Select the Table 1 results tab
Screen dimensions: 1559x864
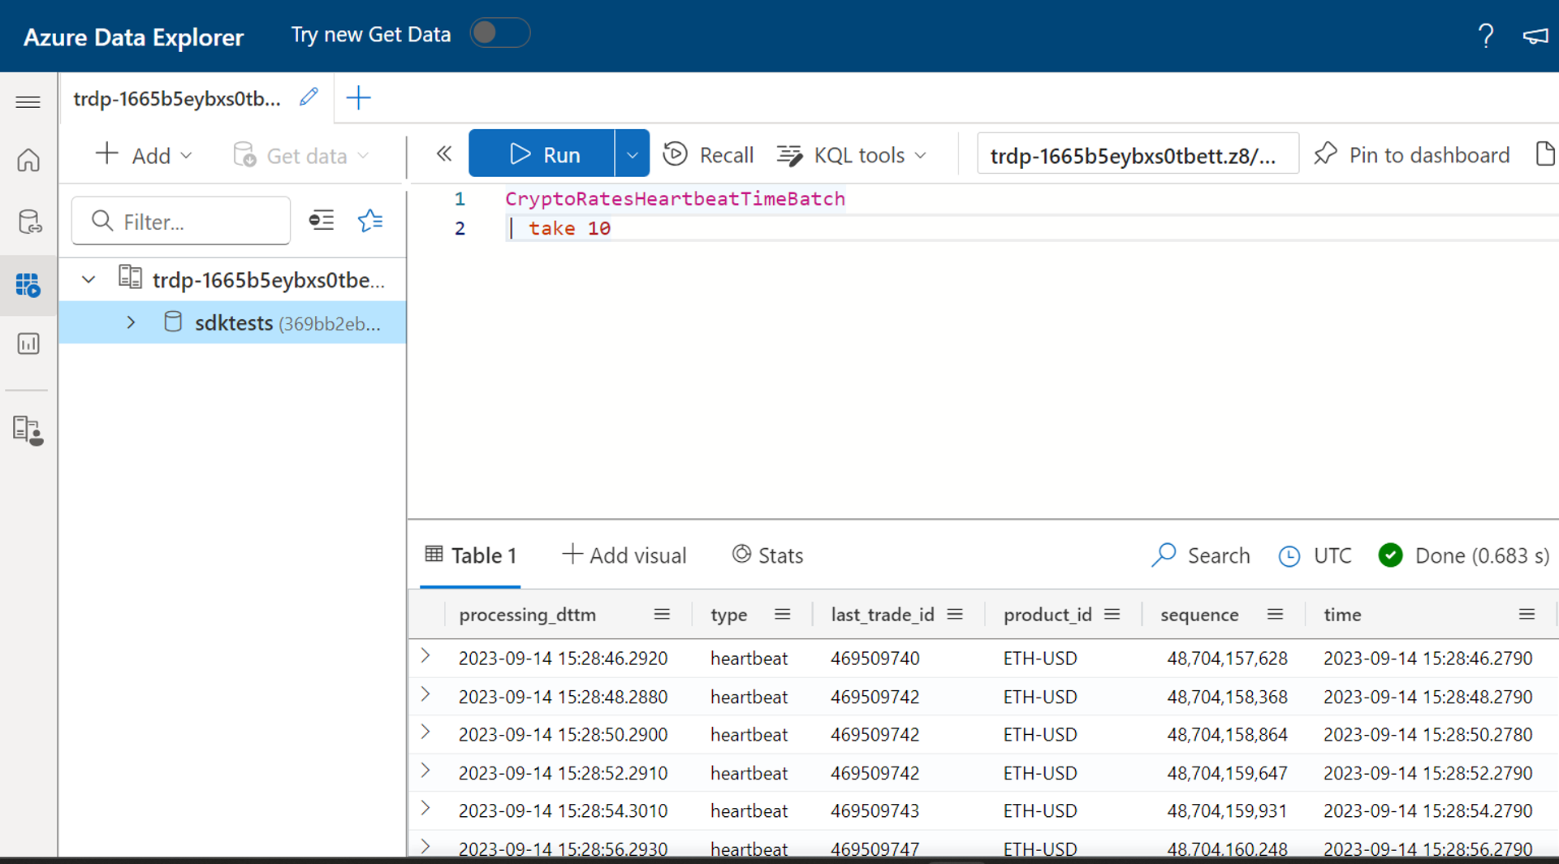(471, 555)
